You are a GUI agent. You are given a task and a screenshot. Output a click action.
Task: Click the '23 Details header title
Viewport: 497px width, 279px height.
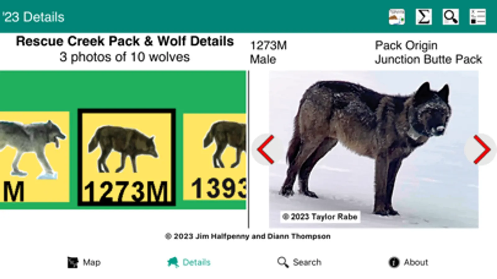click(33, 17)
